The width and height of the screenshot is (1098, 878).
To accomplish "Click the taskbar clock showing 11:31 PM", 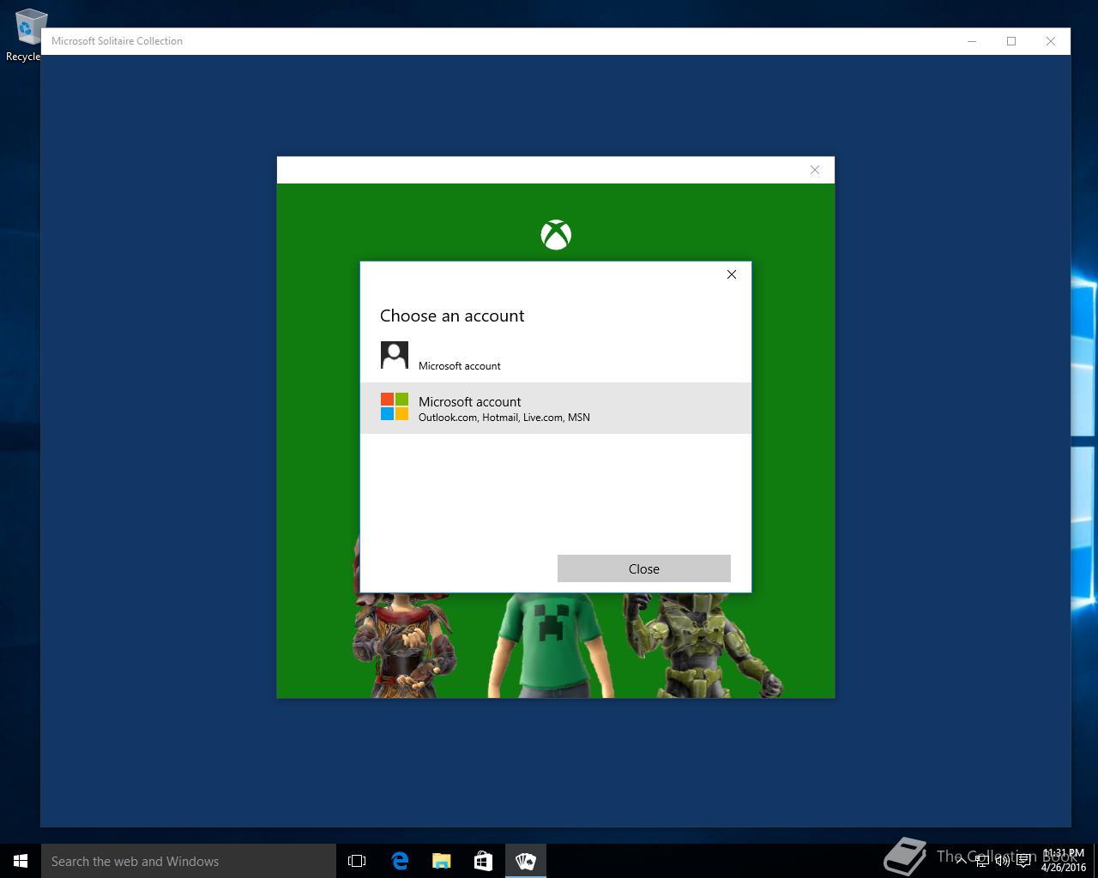I will [1064, 861].
